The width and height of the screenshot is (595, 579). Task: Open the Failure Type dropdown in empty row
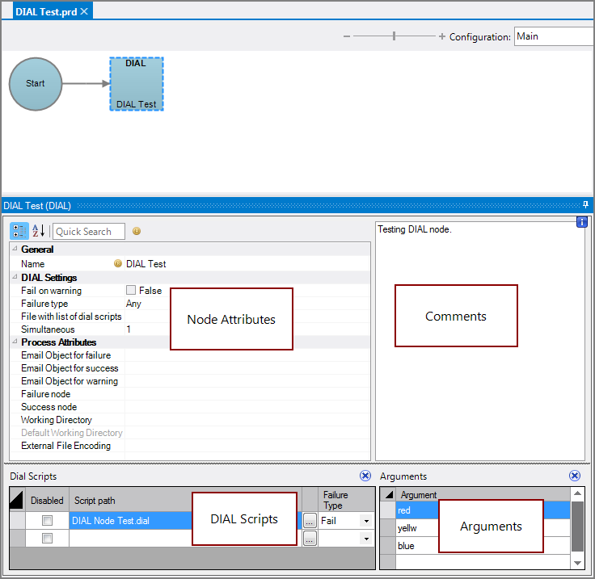click(x=366, y=539)
